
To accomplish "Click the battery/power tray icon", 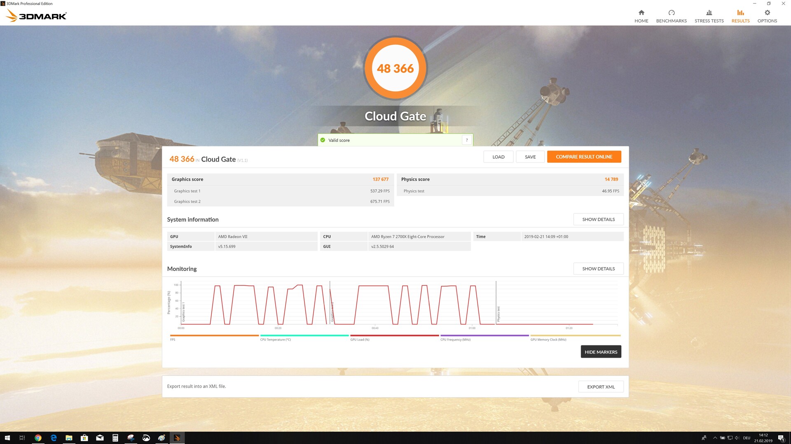I will tap(722, 438).
